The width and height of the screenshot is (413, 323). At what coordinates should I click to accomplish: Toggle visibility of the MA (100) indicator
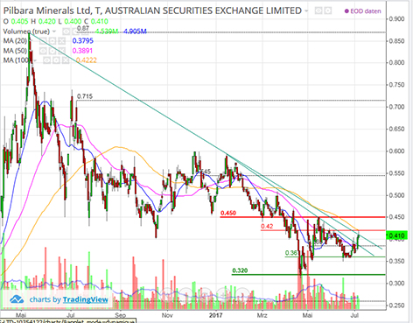pyautogui.click(x=47, y=60)
